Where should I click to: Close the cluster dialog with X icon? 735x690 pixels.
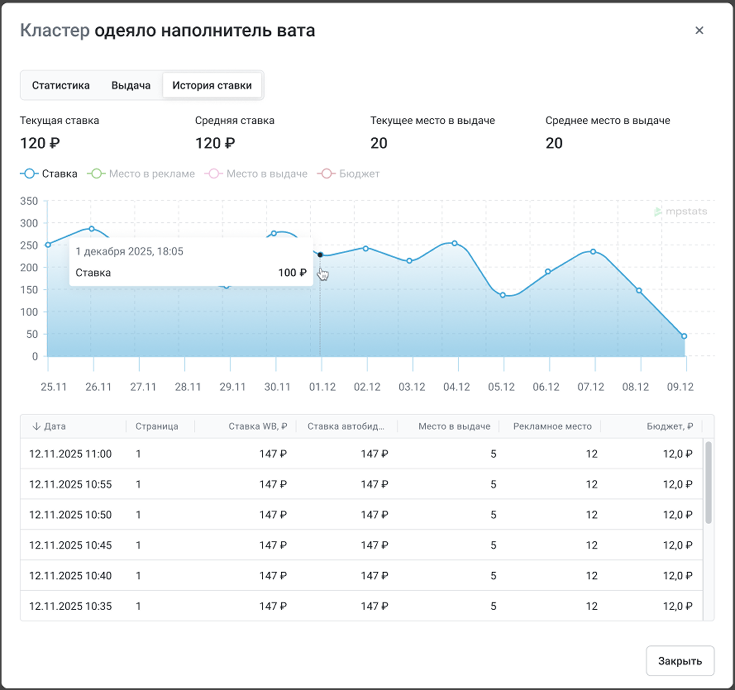[699, 31]
